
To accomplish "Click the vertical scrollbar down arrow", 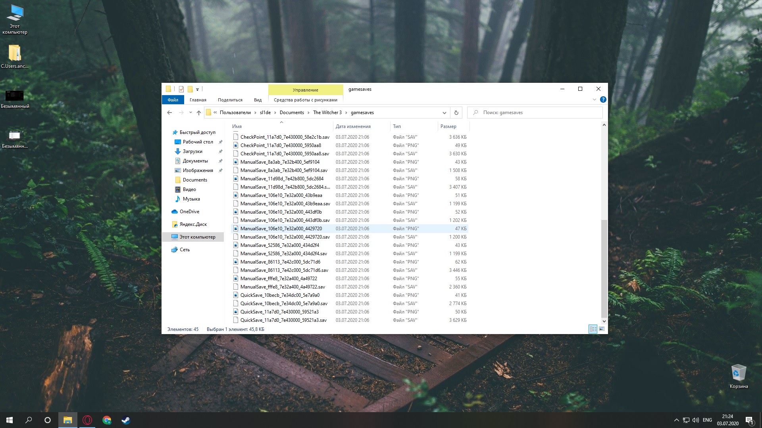I will [x=604, y=321].
